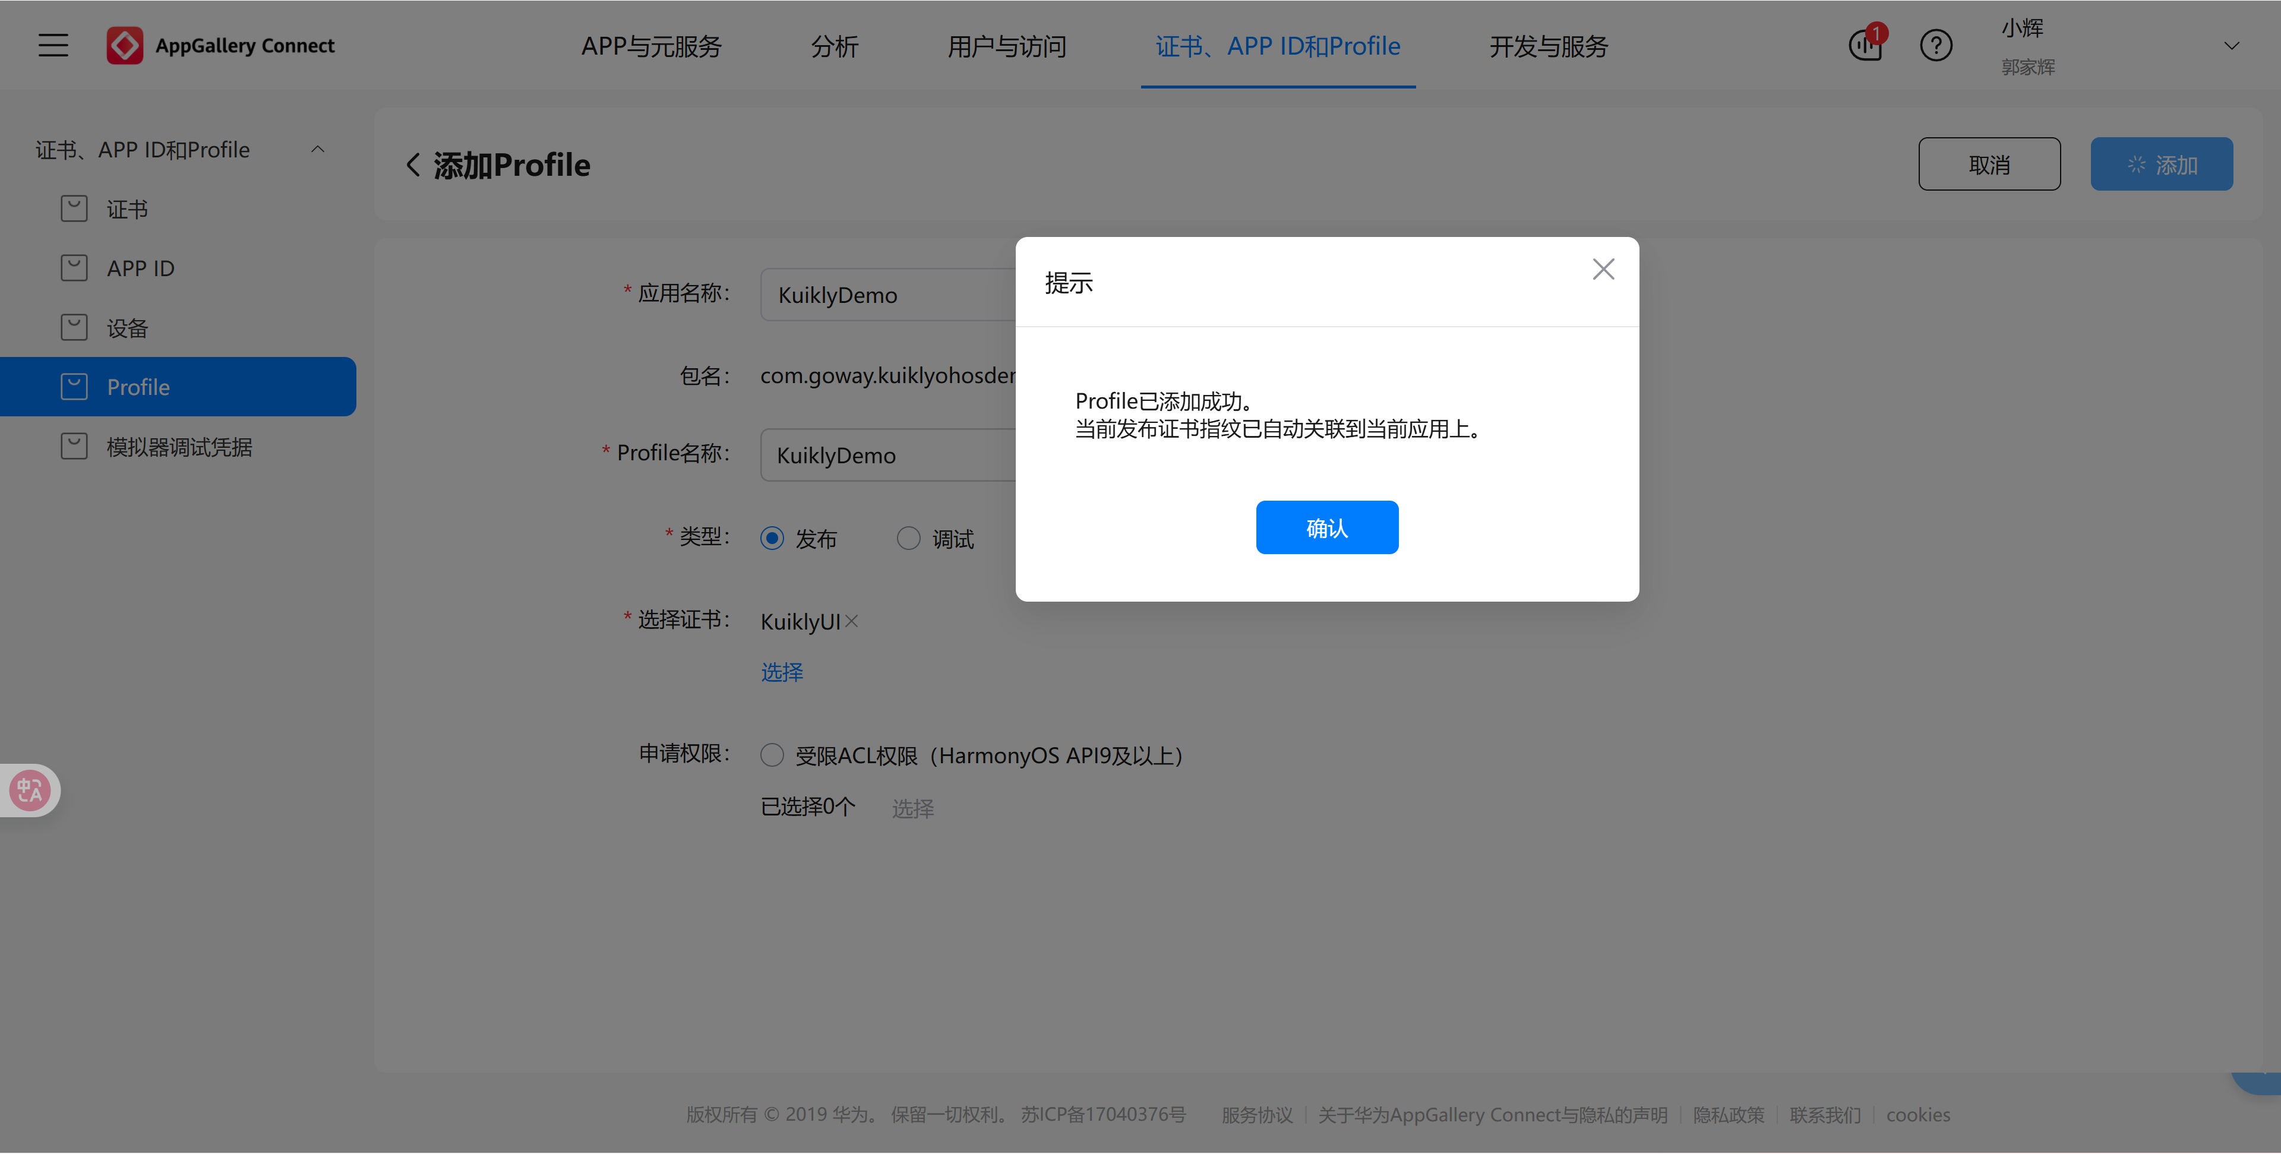This screenshot has width=2281, height=1154.
Task: Select the 调试 type radio button
Action: (908, 538)
